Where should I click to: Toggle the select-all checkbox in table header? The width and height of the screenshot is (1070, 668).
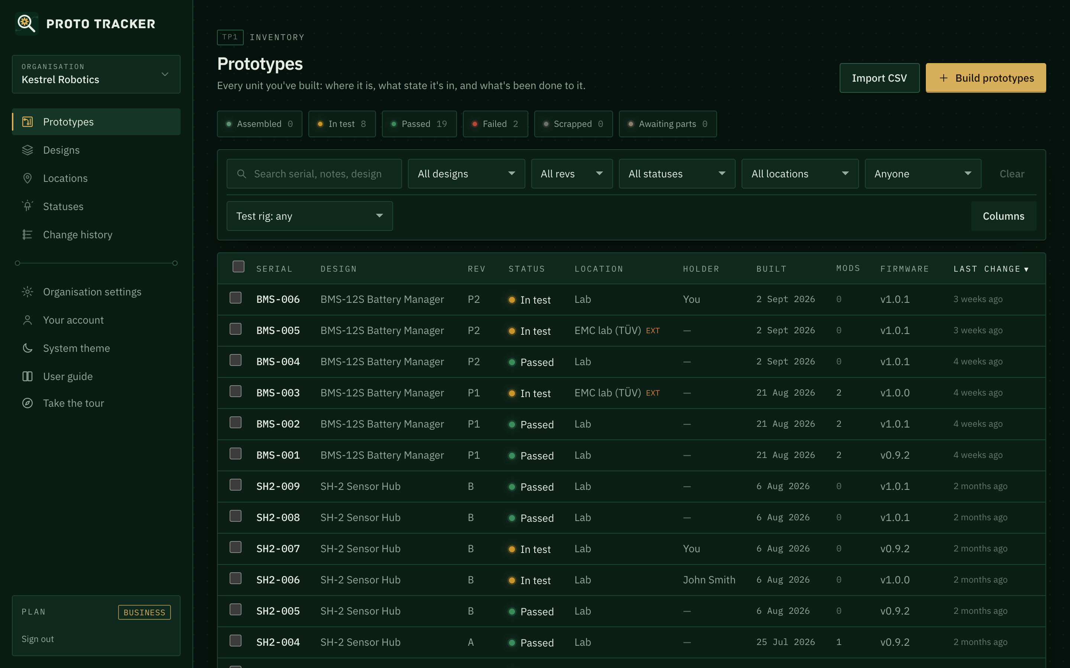[238, 266]
